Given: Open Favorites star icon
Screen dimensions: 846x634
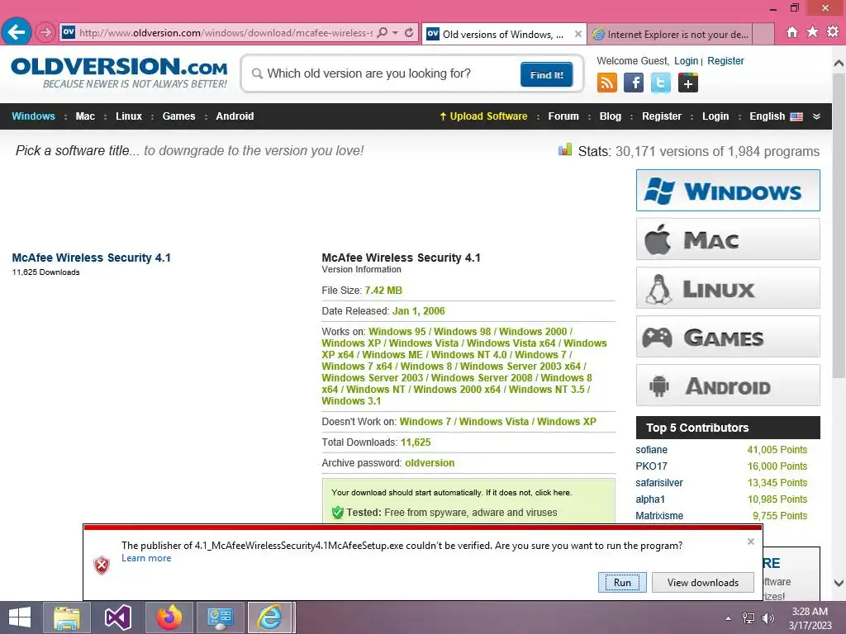Looking at the screenshot, I should point(812,32).
